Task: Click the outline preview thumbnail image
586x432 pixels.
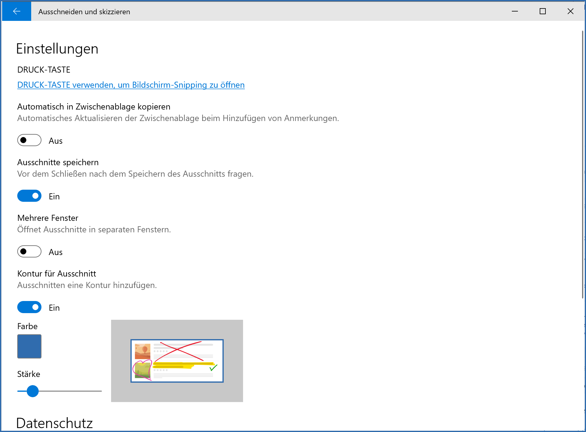Action: 177,361
